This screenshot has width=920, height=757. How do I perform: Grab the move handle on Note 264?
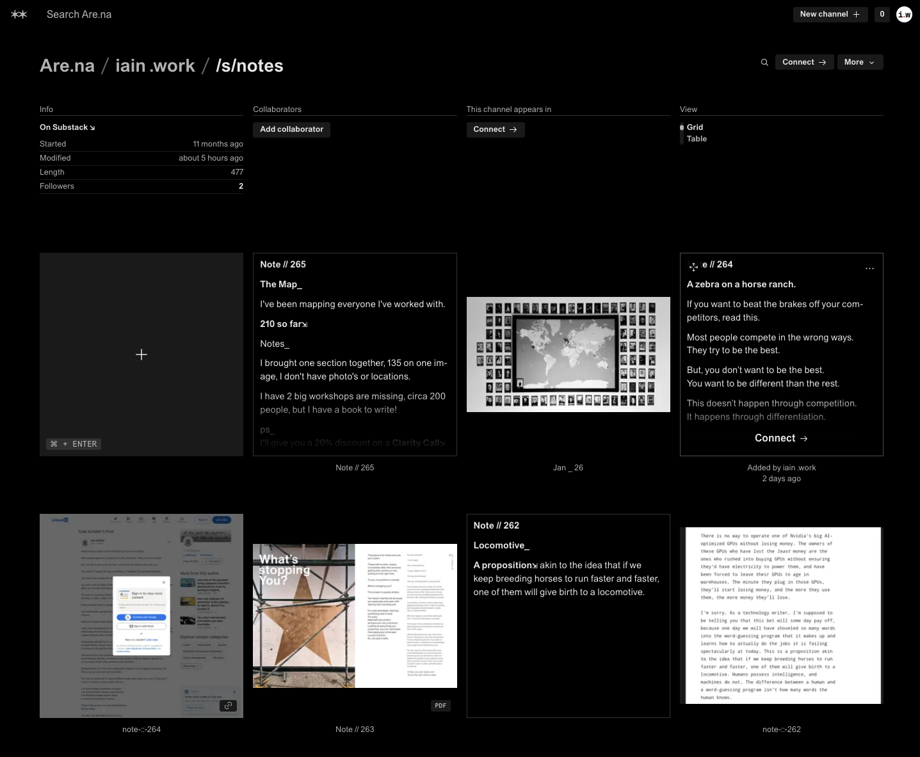point(693,266)
